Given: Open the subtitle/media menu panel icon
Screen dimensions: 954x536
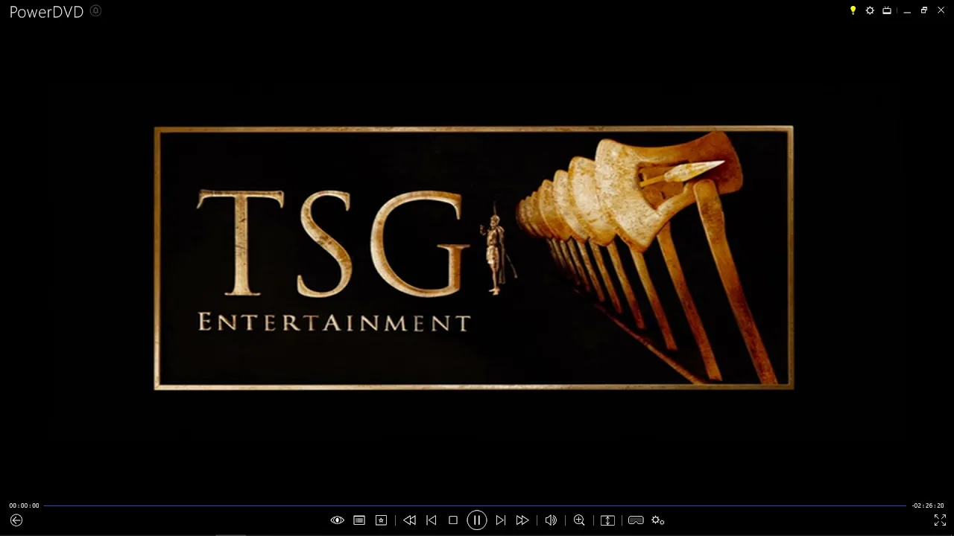Looking at the screenshot, I should click(x=359, y=520).
